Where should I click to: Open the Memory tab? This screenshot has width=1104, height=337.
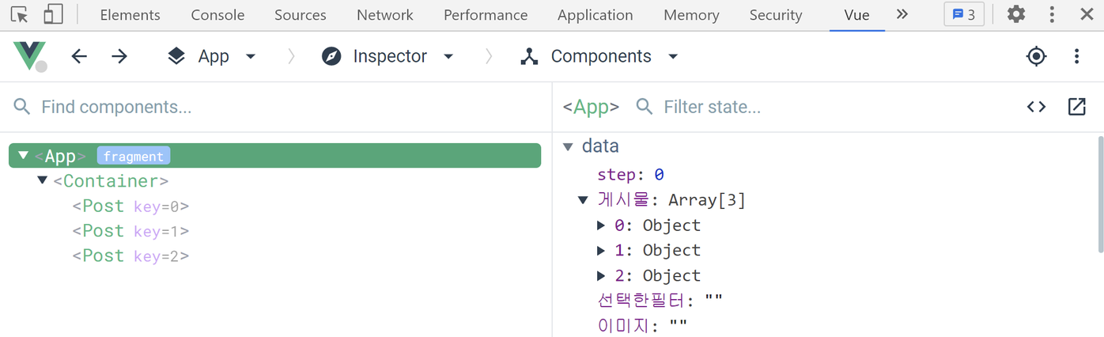click(x=691, y=15)
